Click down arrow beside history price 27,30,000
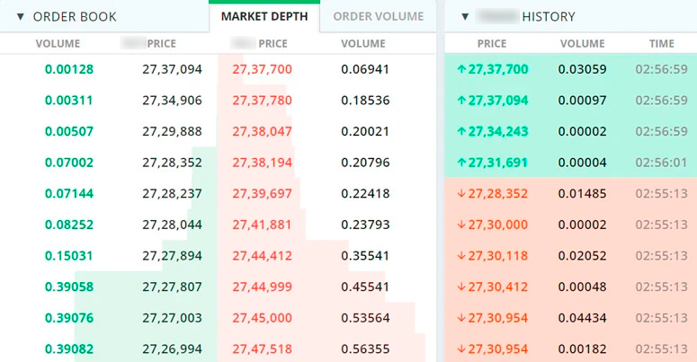Viewport: 697px width, 362px height. 461,225
